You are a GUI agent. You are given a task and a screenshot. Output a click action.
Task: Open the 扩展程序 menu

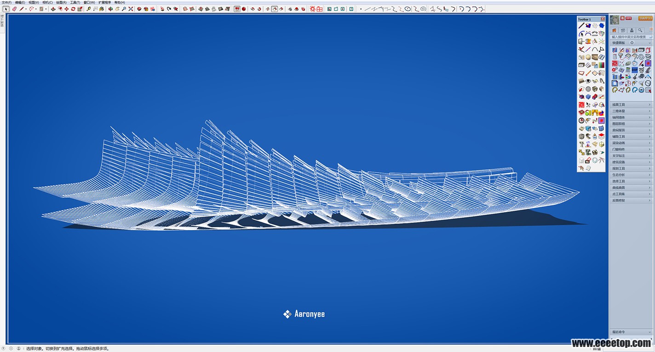point(105,2)
